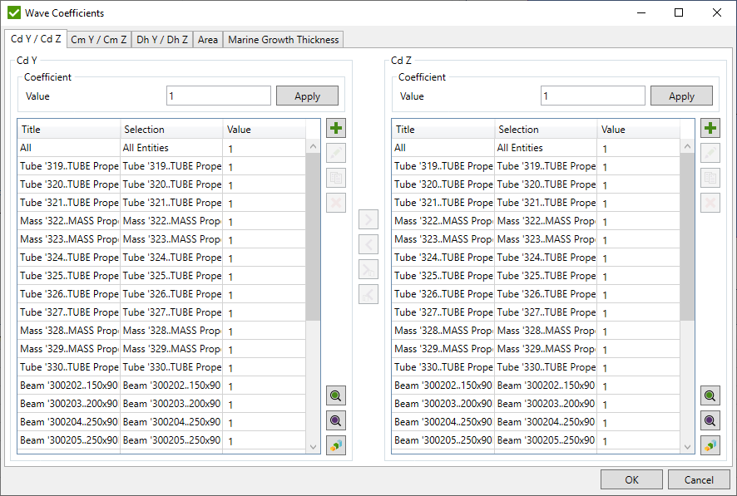
Task: Click the copy-right arrow between the tables
Action: [x=368, y=219]
